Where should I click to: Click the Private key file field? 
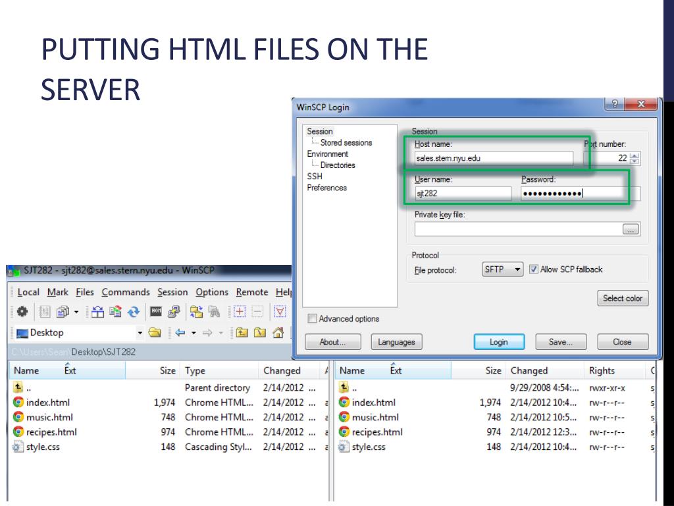pyautogui.click(x=518, y=229)
